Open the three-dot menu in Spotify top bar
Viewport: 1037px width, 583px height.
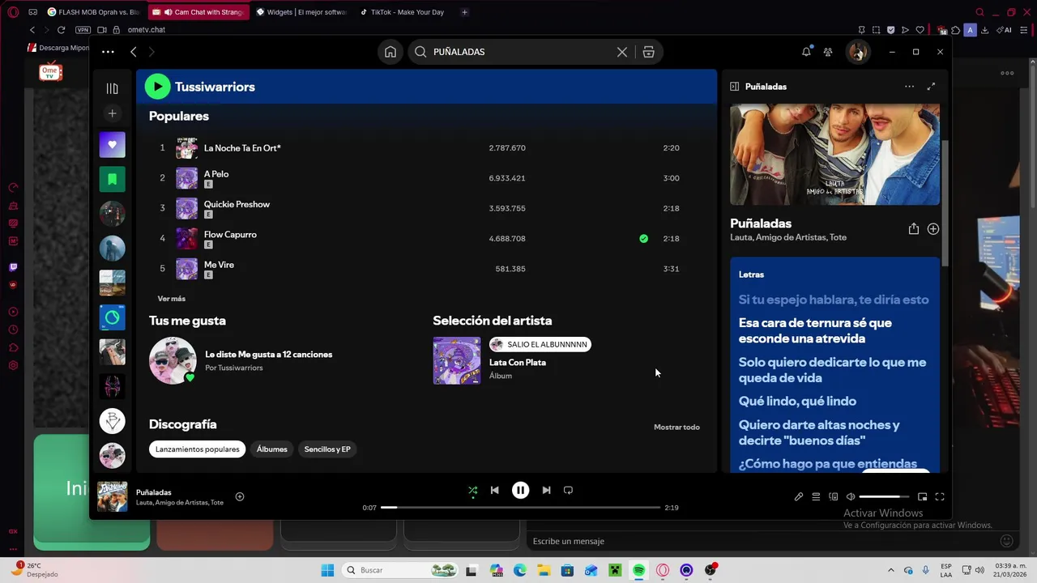coord(108,52)
